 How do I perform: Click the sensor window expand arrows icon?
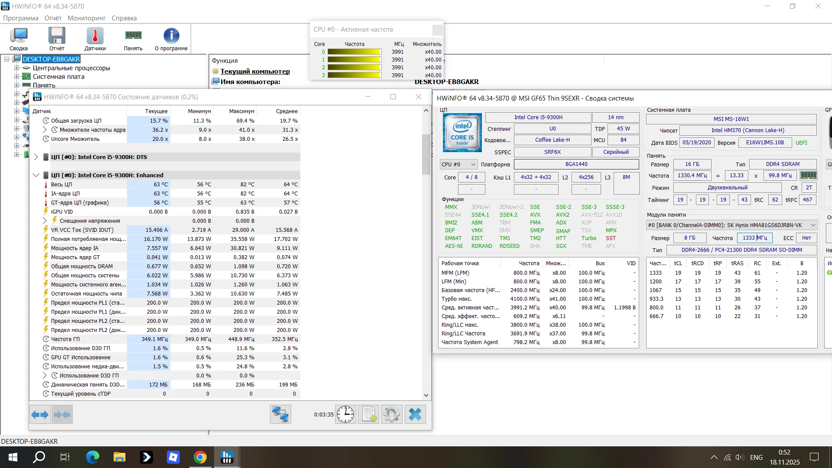(x=40, y=415)
